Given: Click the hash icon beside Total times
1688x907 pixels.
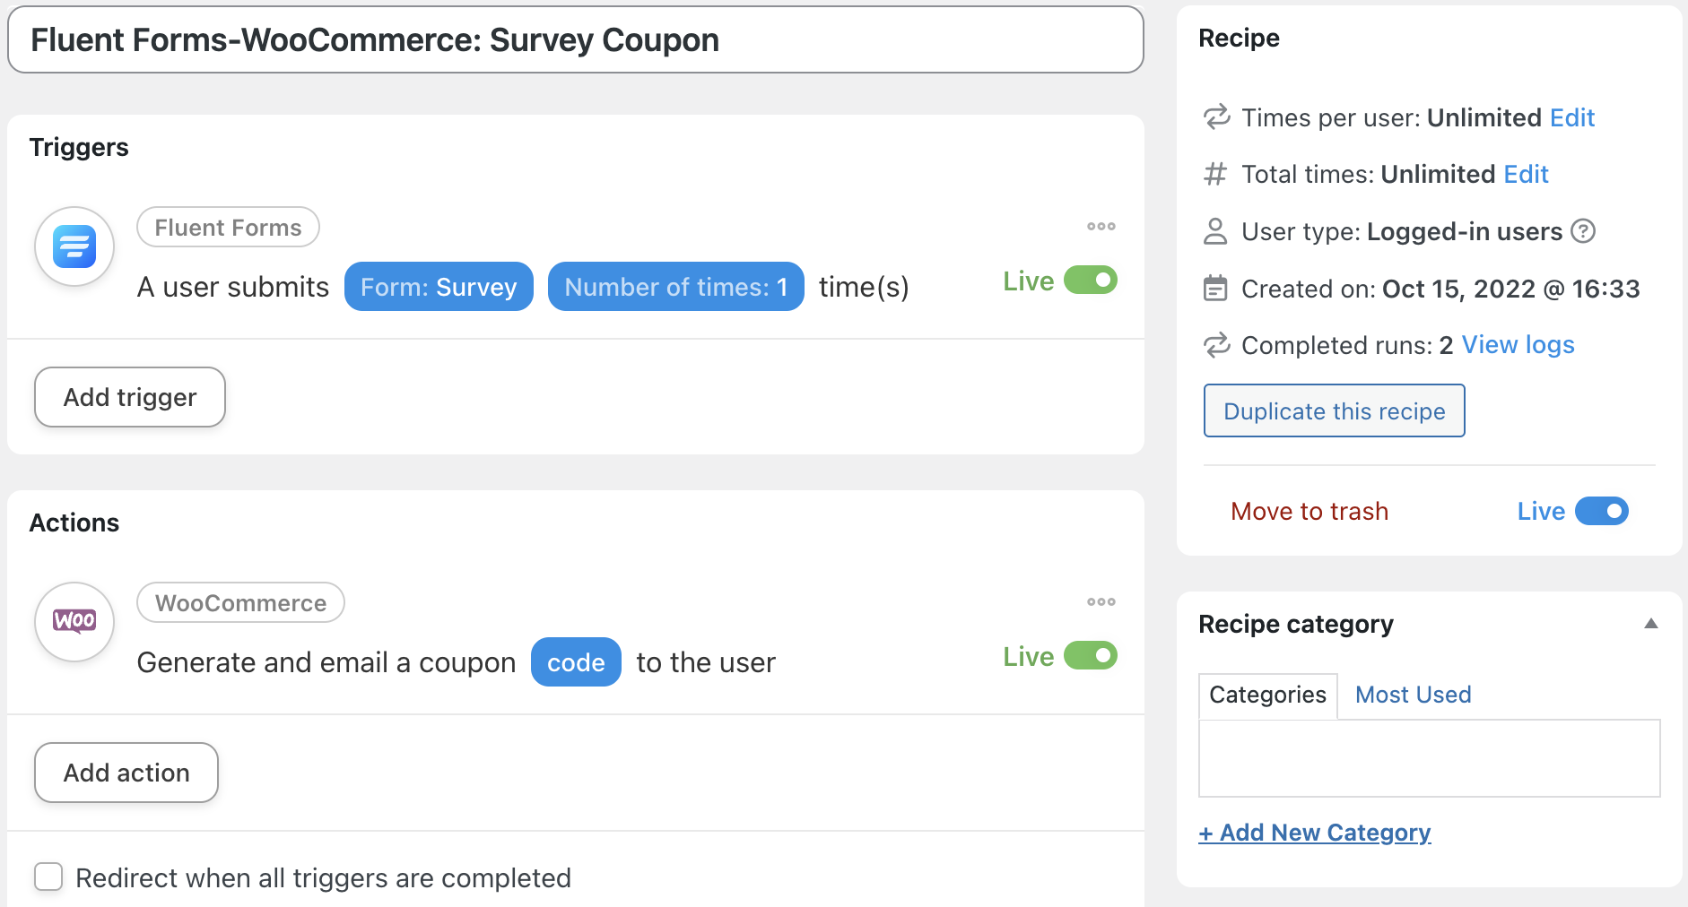Looking at the screenshot, I should tap(1215, 174).
